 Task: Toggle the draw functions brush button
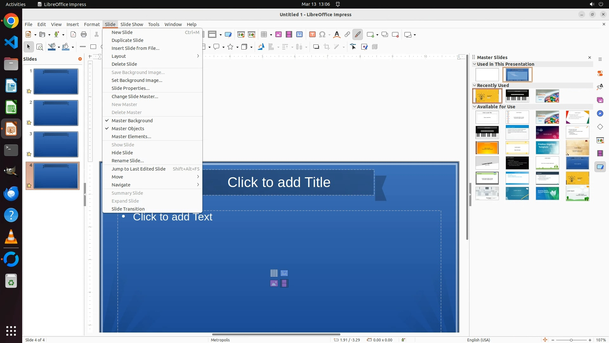358,35
